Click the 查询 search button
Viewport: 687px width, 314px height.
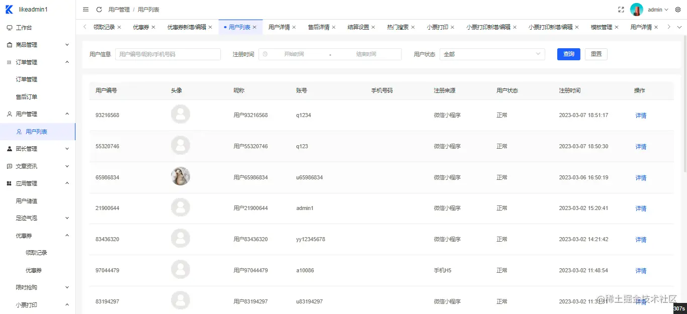click(x=569, y=54)
